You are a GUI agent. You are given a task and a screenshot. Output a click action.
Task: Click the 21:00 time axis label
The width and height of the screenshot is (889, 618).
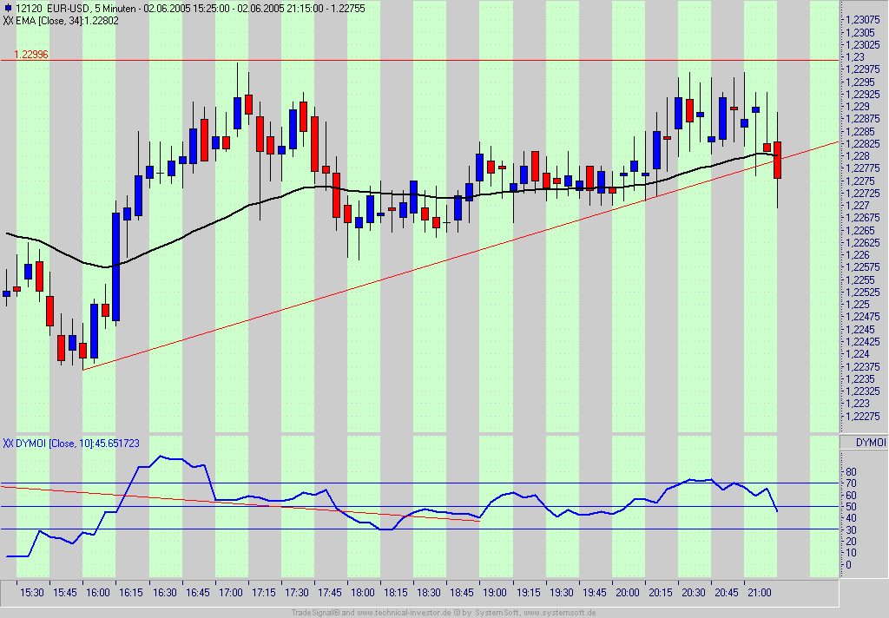click(x=759, y=593)
